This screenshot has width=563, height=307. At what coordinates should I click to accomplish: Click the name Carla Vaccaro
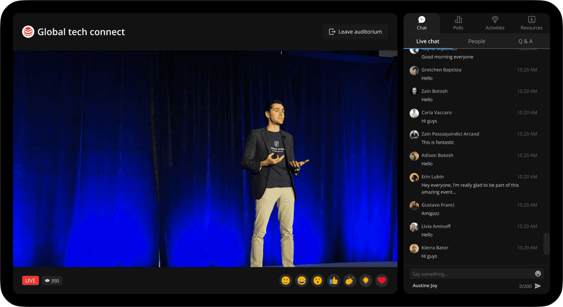coord(436,113)
